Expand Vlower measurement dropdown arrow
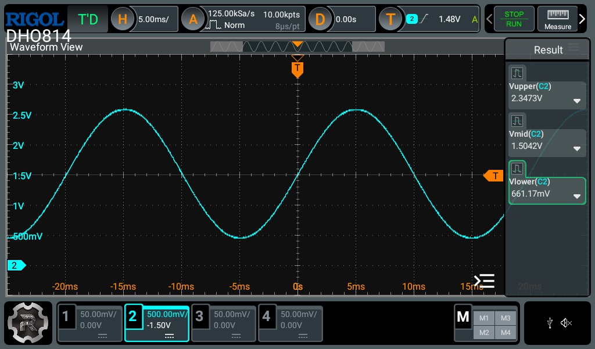Screen dimensions: 595x349 coord(576,196)
